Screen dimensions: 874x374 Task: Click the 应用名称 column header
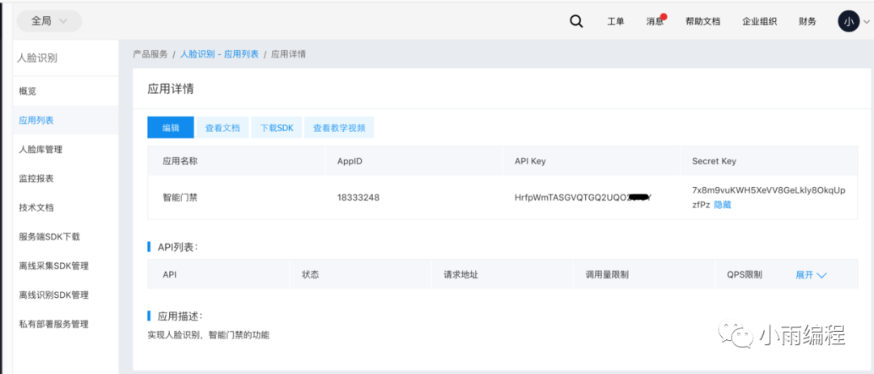(x=180, y=161)
